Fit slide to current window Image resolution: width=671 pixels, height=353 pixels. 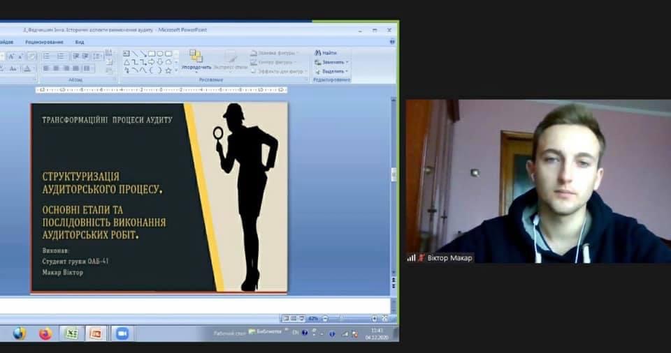point(384,319)
